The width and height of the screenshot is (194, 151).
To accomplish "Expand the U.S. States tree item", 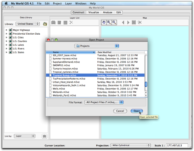I will point(7,52).
